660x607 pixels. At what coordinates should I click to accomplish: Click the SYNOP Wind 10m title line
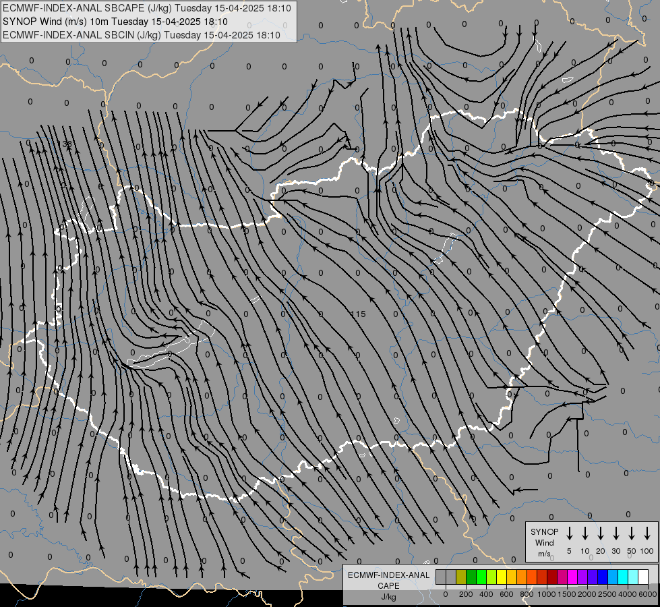[x=115, y=22]
